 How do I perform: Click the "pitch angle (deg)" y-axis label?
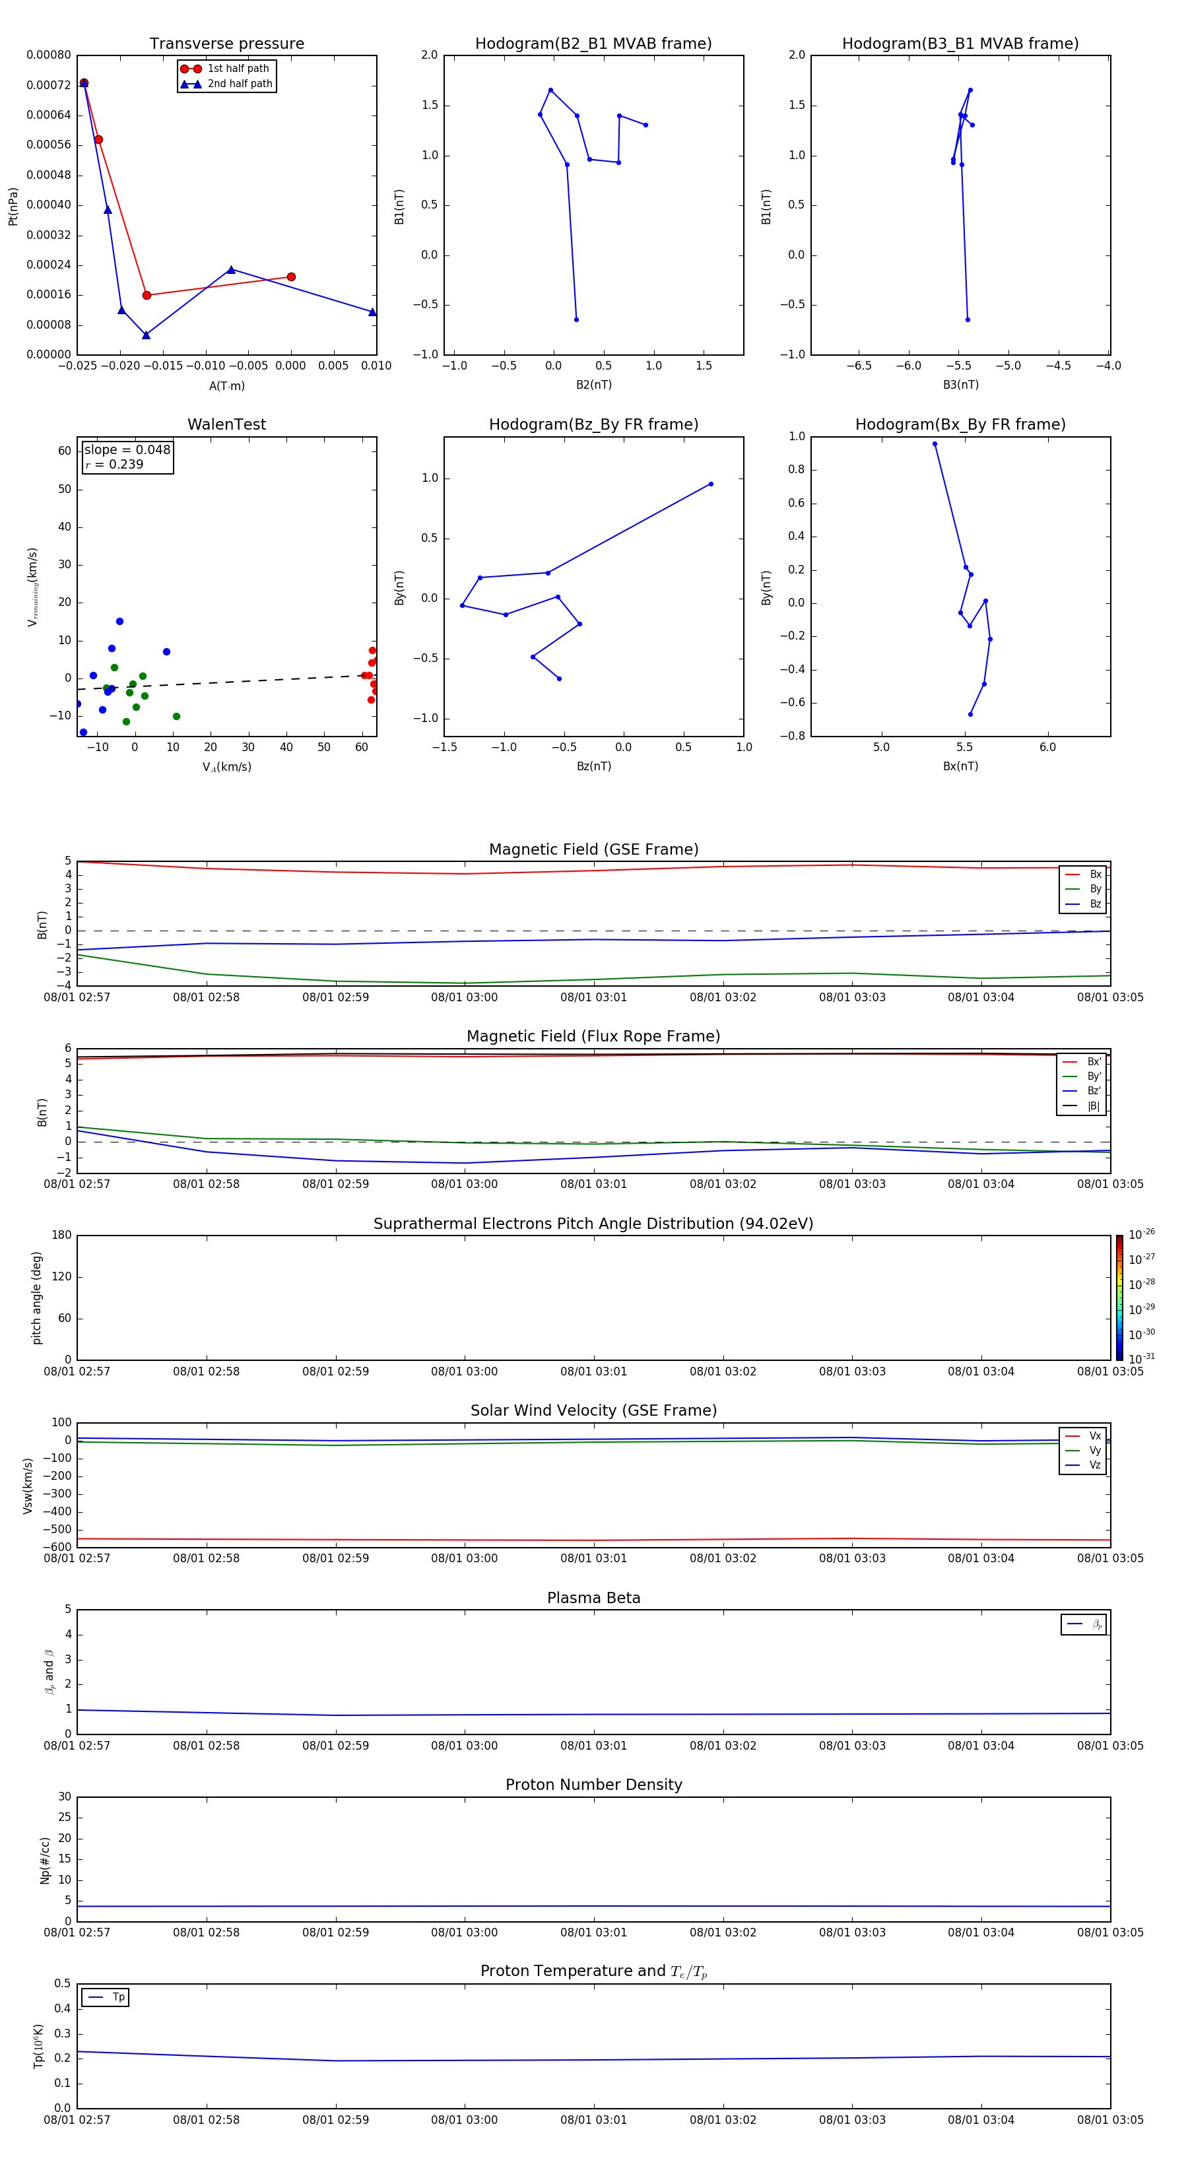click(36, 1298)
